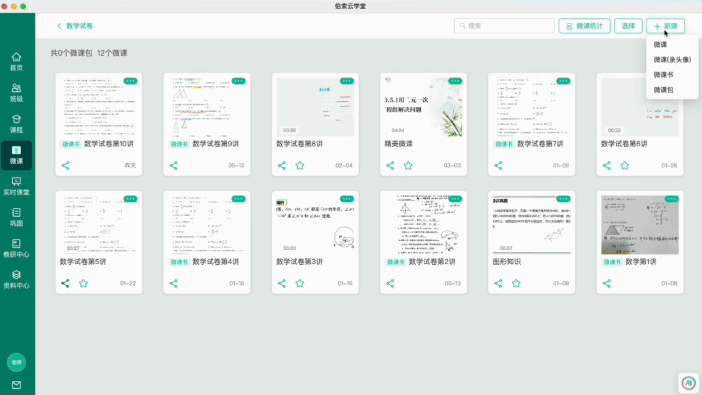The height and width of the screenshot is (395, 702).
Task: Favorite 数学试卷第6讲 with star
Action: coord(625,165)
